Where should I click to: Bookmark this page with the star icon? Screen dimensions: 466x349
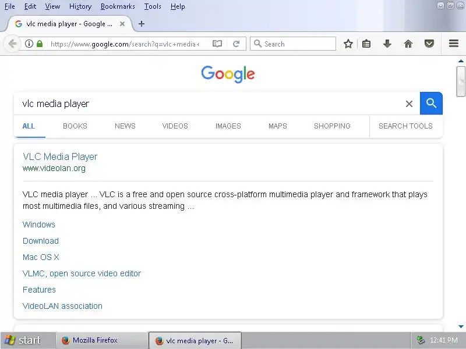[x=348, y=44]
